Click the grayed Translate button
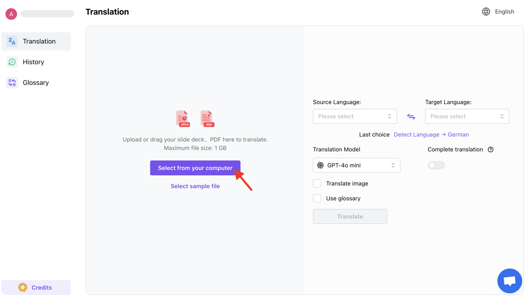The width and height of the screenshot is (526, 297). pos(350,216)
